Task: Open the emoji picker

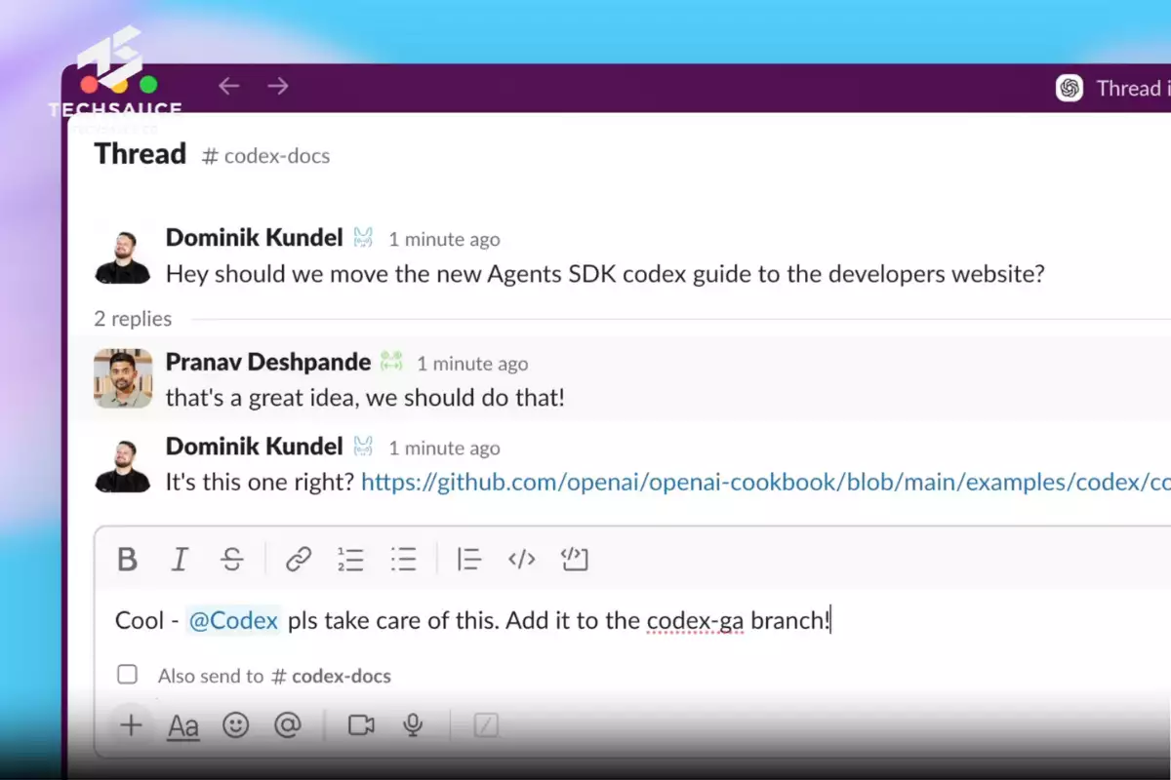Action: (236, 724)
